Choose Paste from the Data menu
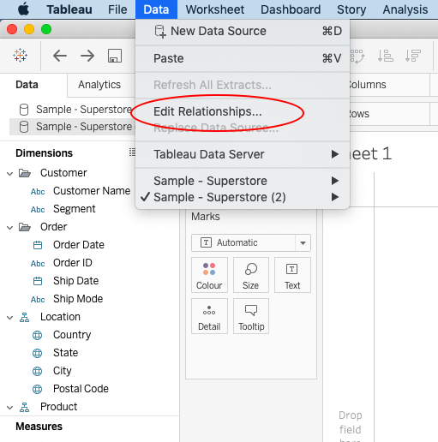The image size is (438, 442). [243, 58]
